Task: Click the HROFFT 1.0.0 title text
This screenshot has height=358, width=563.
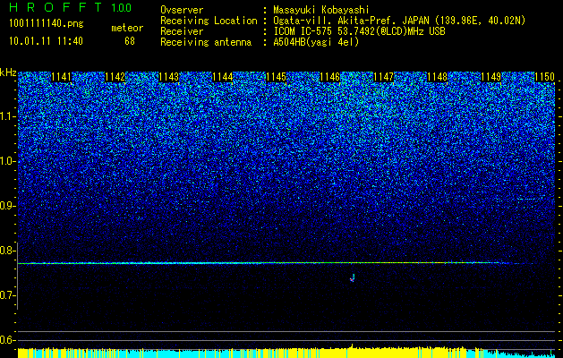Action: point(71,7)
